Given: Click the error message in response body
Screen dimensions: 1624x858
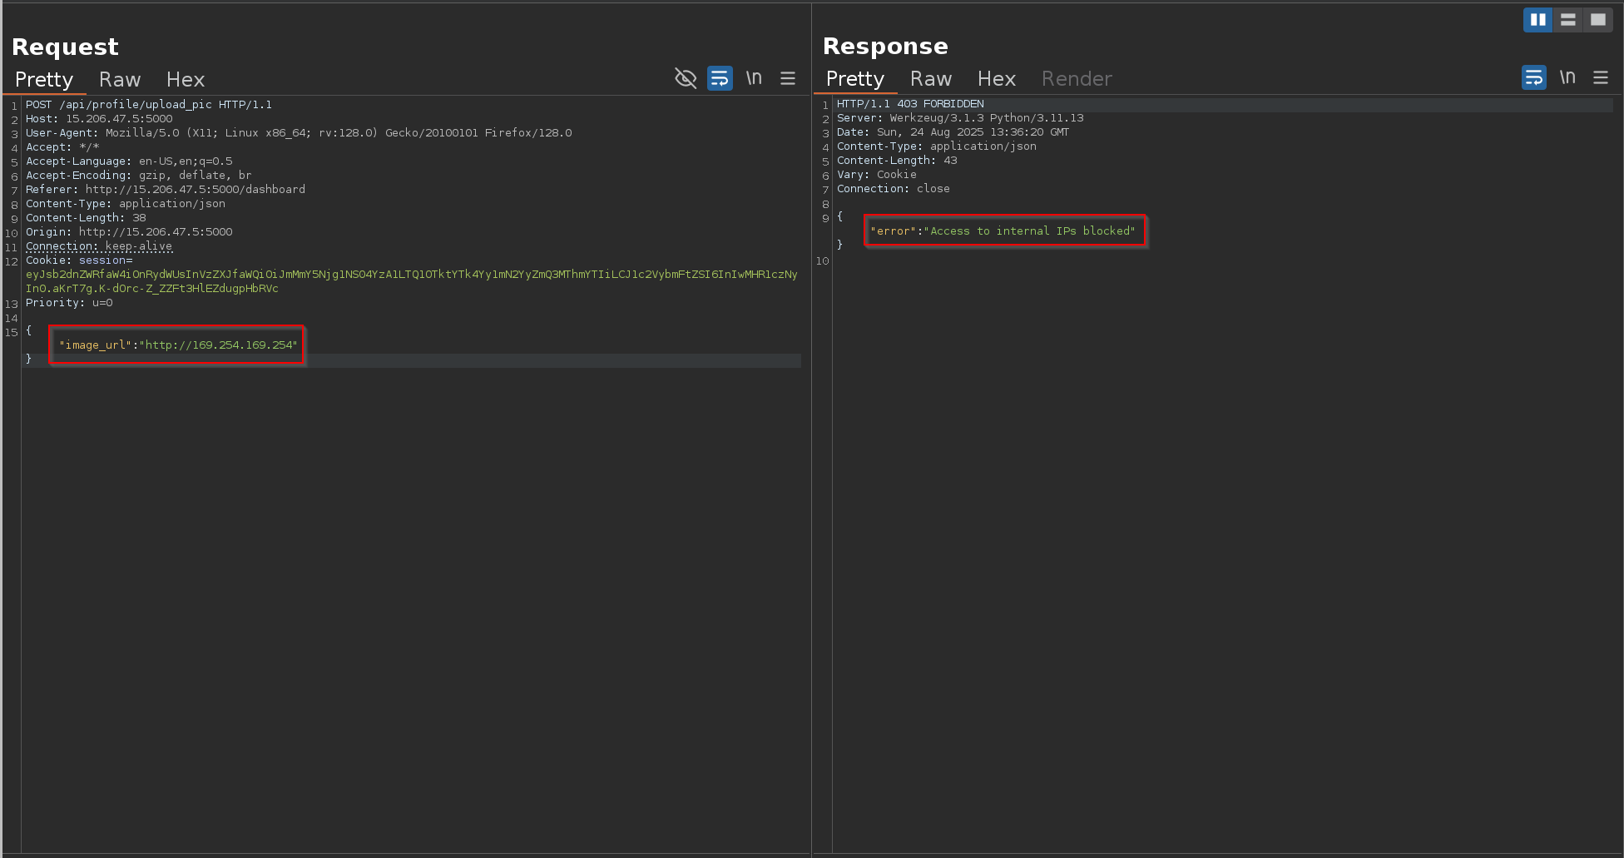Looking at the screenshot, I should click(1029, 231).
